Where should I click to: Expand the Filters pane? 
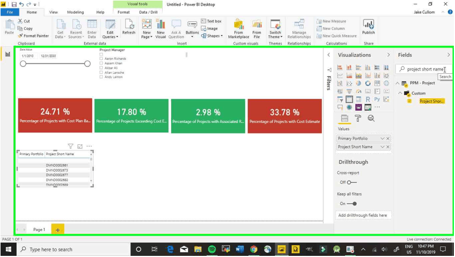pyautogui.click(x=328, y=55)
